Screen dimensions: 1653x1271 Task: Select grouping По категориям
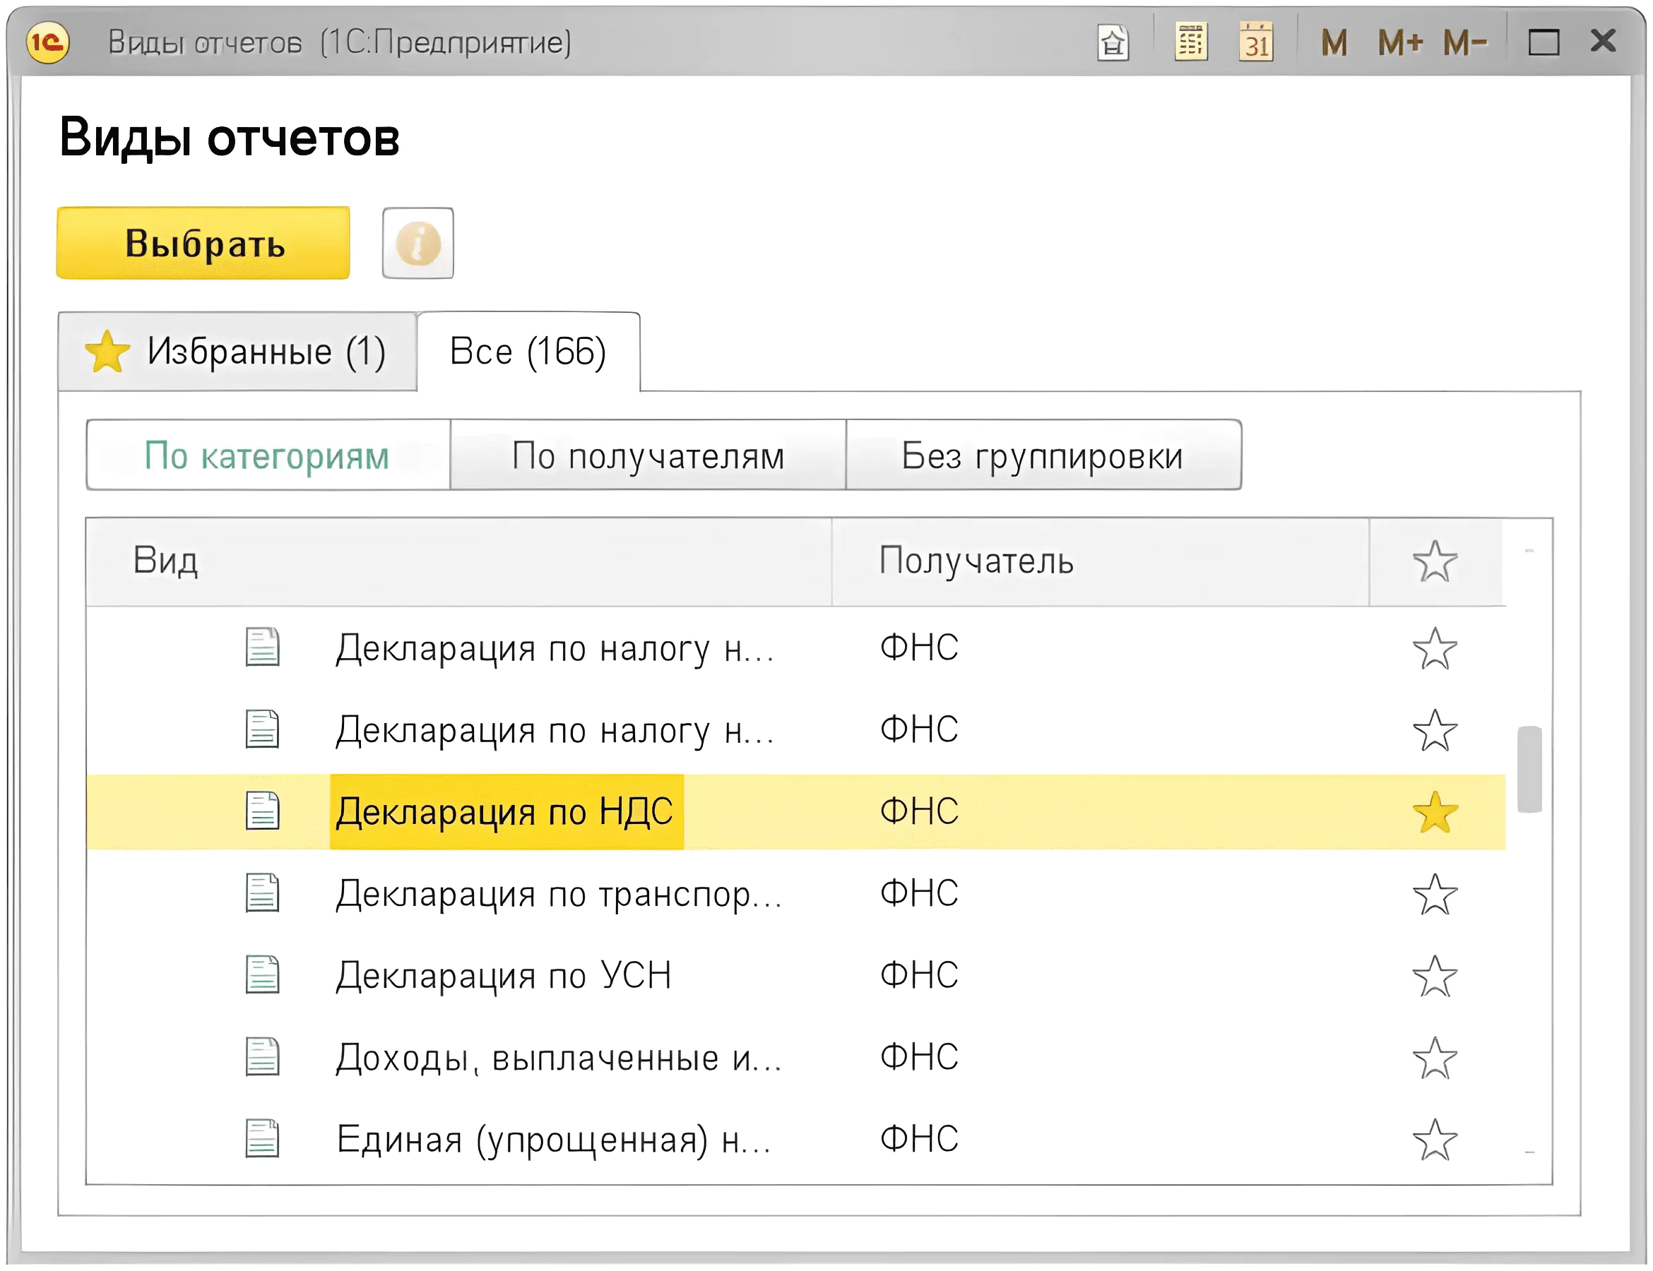coord(268,455)
